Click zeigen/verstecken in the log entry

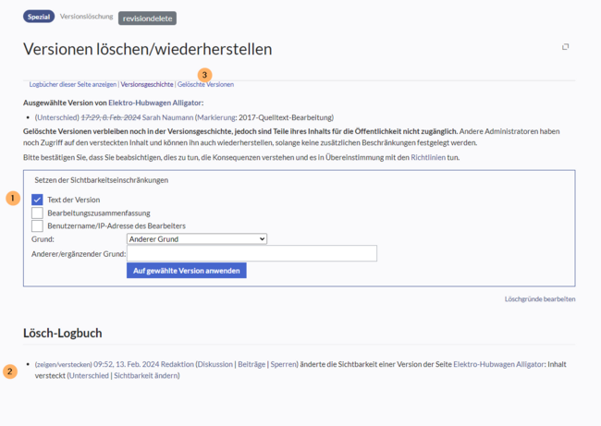pos(64,364)
